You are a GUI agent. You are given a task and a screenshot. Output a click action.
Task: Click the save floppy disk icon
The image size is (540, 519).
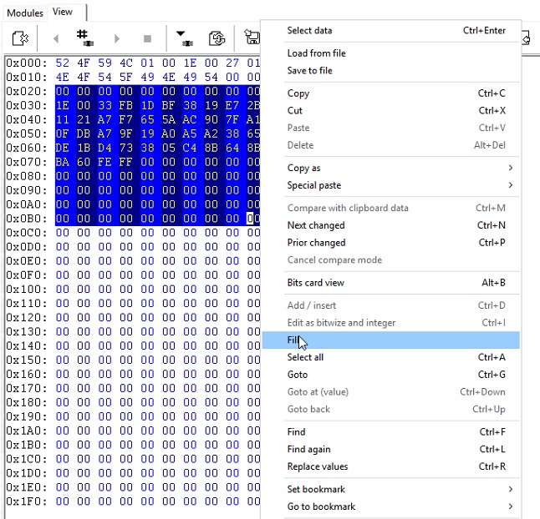[x=252, y=37]
